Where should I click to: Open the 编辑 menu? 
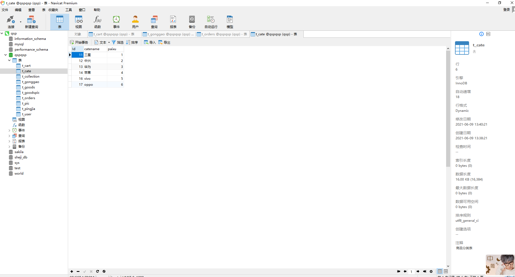pos(18,10)
